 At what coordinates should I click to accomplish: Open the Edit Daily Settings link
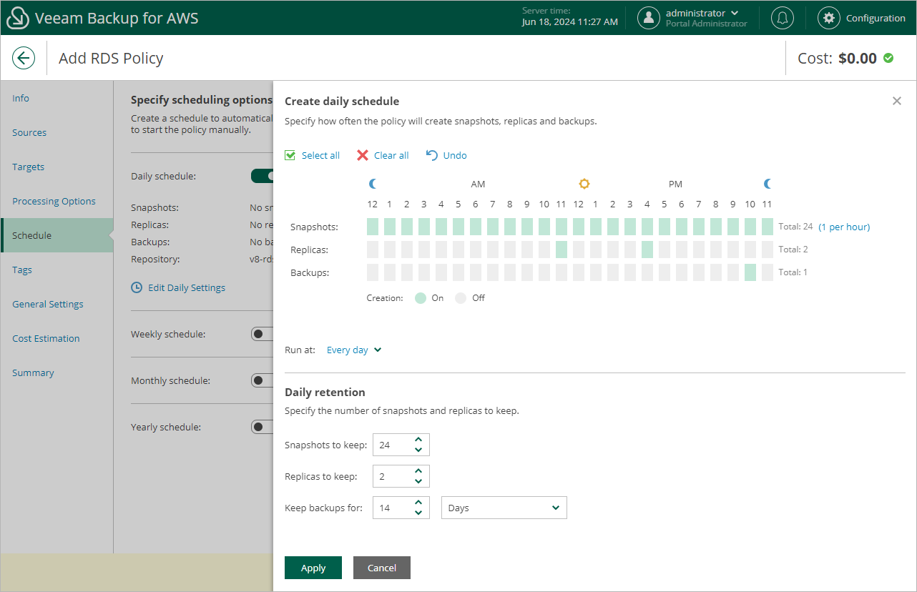pos(187,287)
